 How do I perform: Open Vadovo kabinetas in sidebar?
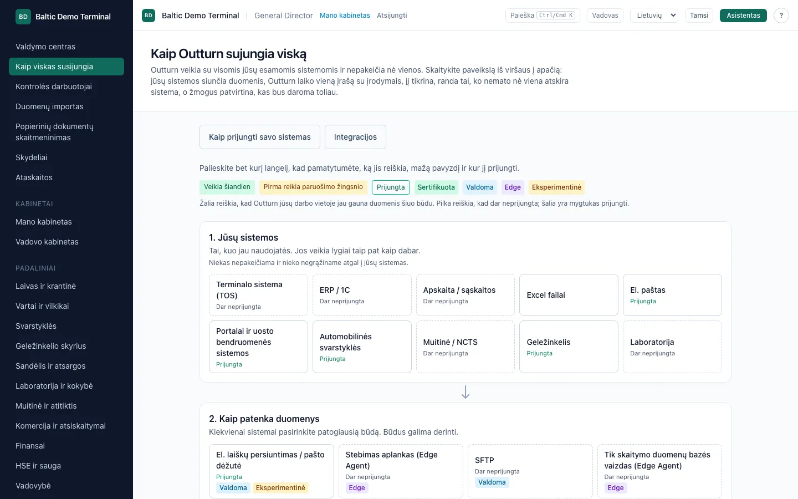(66, 242)
